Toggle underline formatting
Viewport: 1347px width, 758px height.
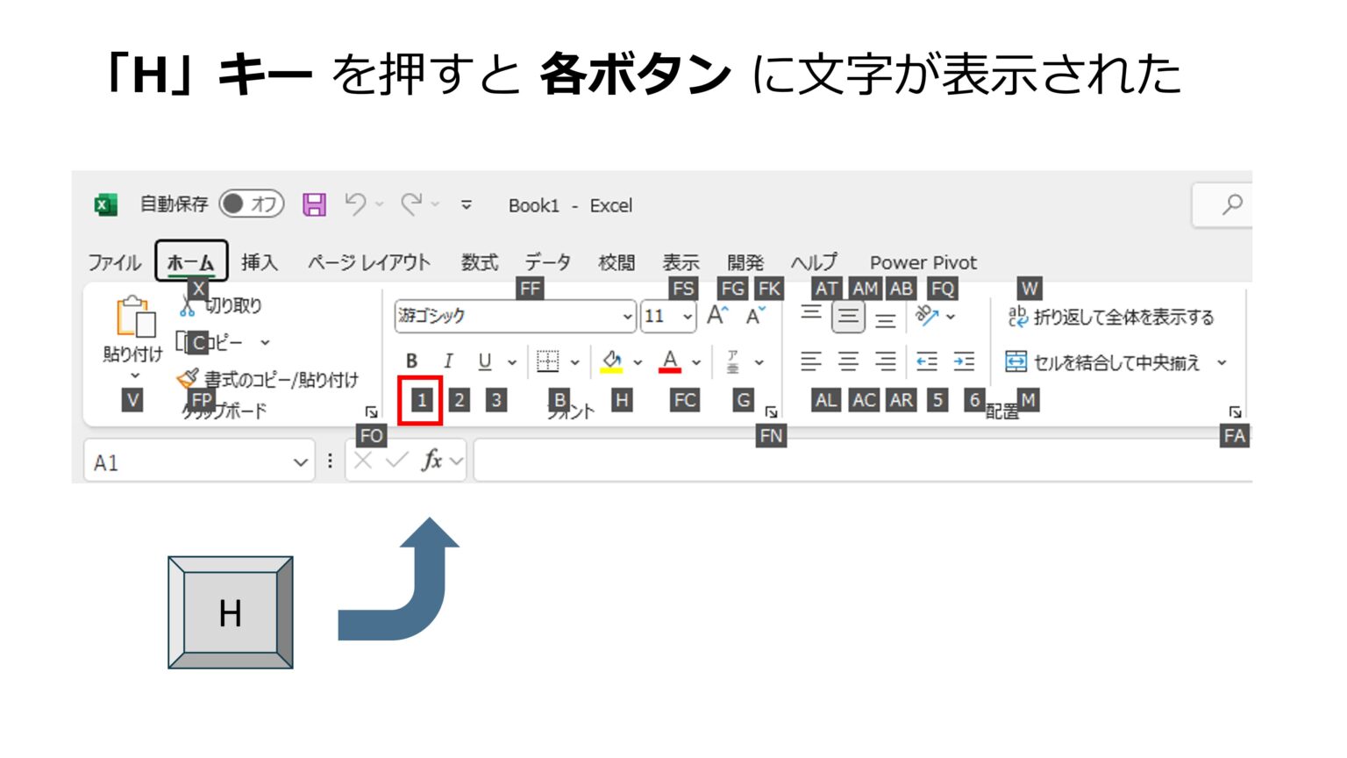coord(483,361)
